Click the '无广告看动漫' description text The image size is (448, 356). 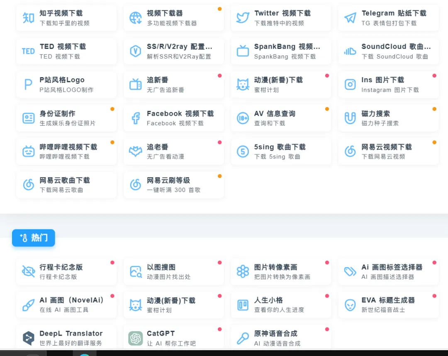point(166,156)
